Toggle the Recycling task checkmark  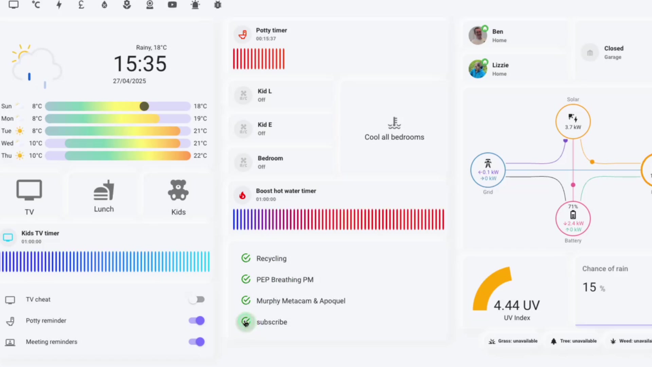246,258
